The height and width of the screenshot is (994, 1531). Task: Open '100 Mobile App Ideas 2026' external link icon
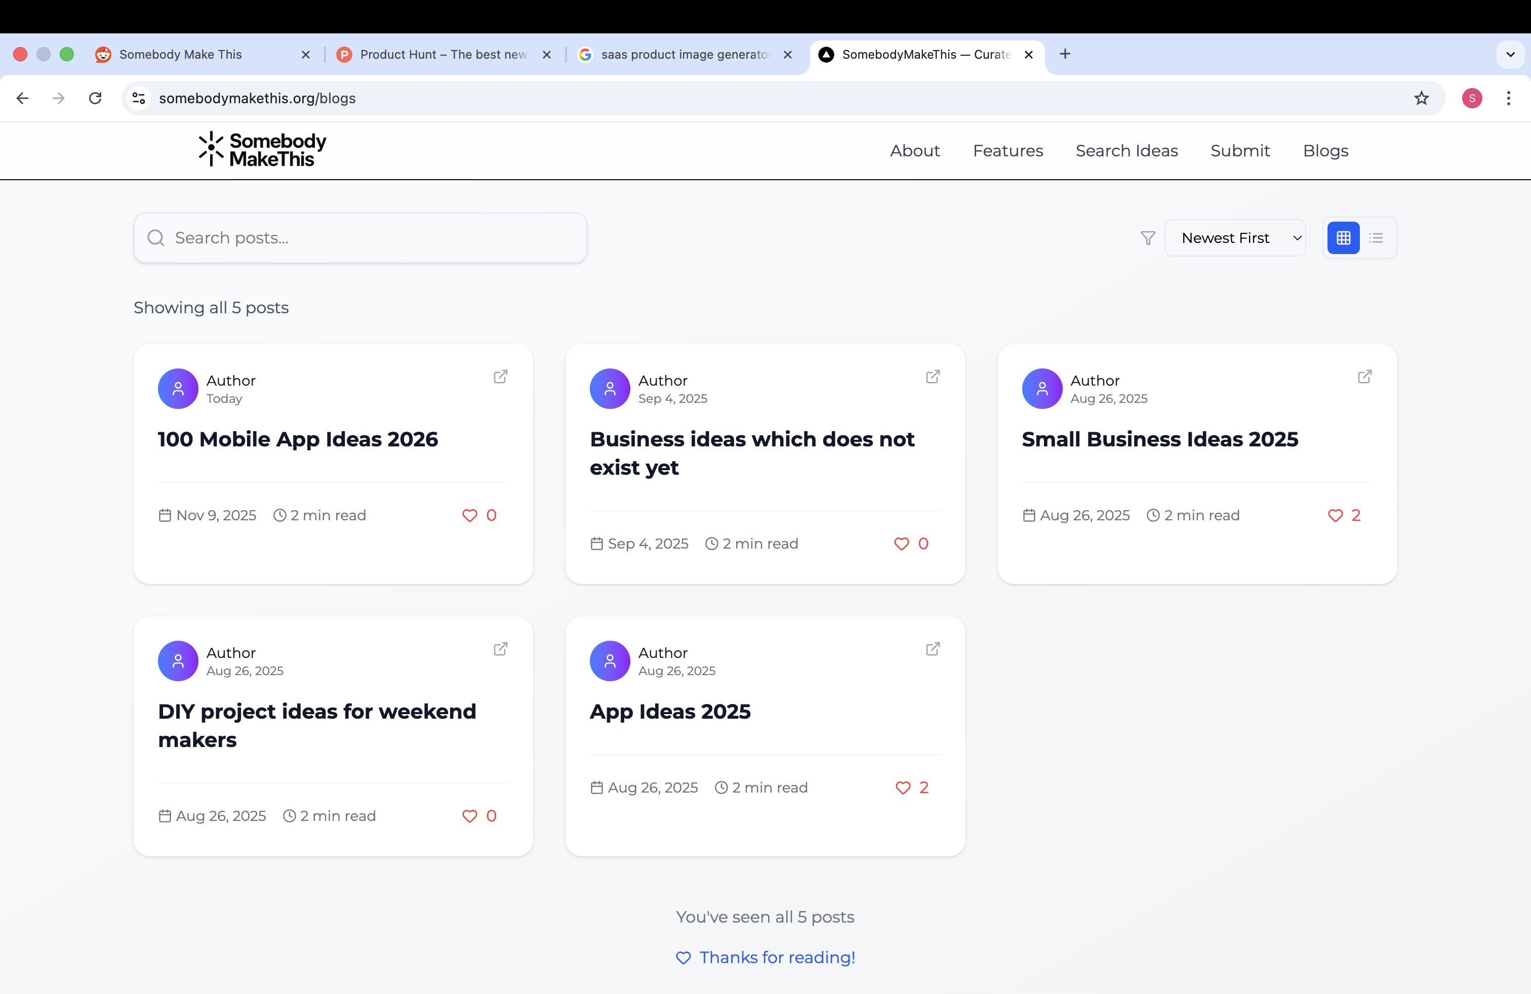(x=501, y=376)
